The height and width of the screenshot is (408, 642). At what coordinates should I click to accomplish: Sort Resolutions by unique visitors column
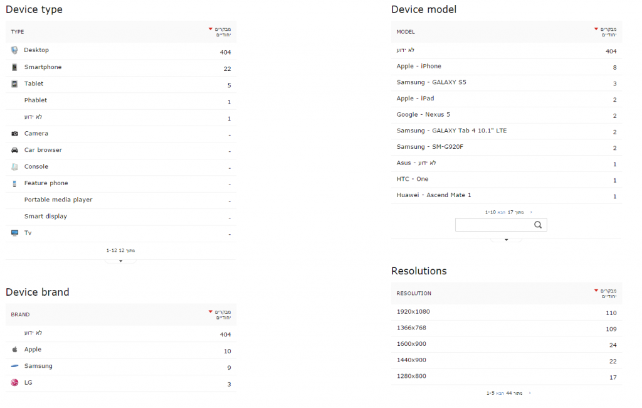point(606,294)
